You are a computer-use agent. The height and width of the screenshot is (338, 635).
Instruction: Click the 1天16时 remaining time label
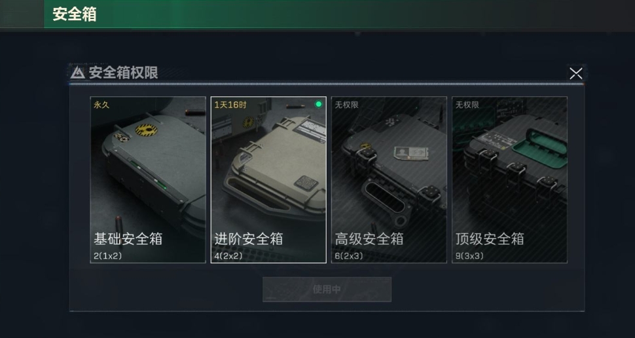(230, 105)
